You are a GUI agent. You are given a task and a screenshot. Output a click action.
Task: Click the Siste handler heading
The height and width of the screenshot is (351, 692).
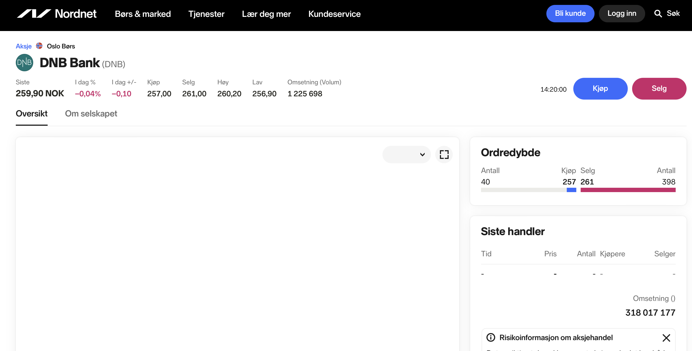coord(513,232)
